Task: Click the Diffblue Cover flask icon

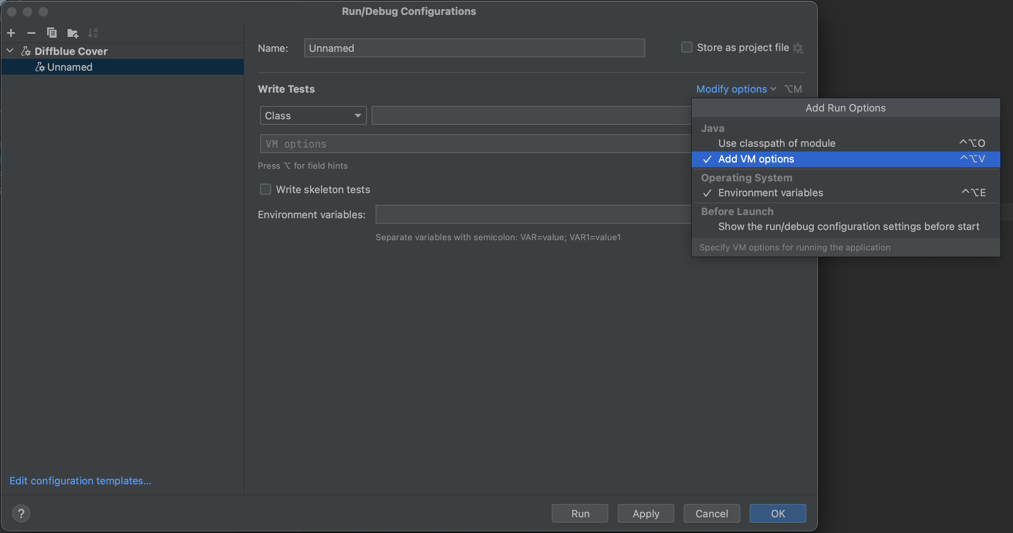Action: click(26, 51)
